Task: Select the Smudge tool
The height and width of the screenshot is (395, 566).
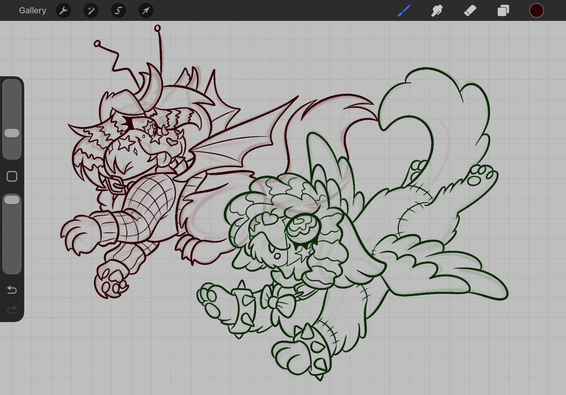Action: pyautogui.click(x=437, y=10)
